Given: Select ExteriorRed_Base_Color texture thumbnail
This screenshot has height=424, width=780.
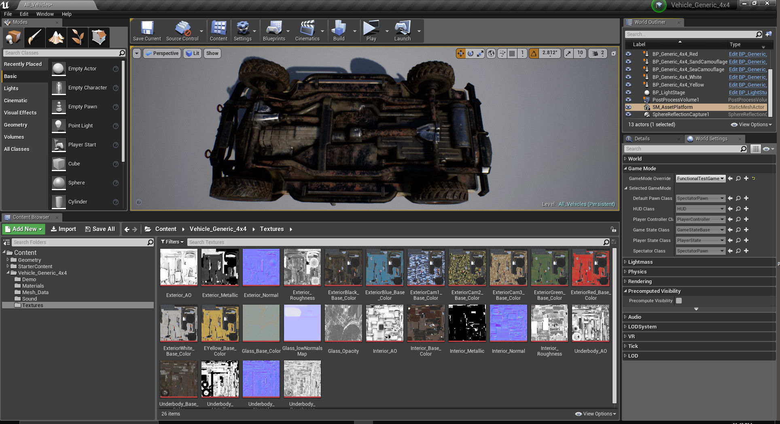Looking at the screenshot, I should [591, 267].
